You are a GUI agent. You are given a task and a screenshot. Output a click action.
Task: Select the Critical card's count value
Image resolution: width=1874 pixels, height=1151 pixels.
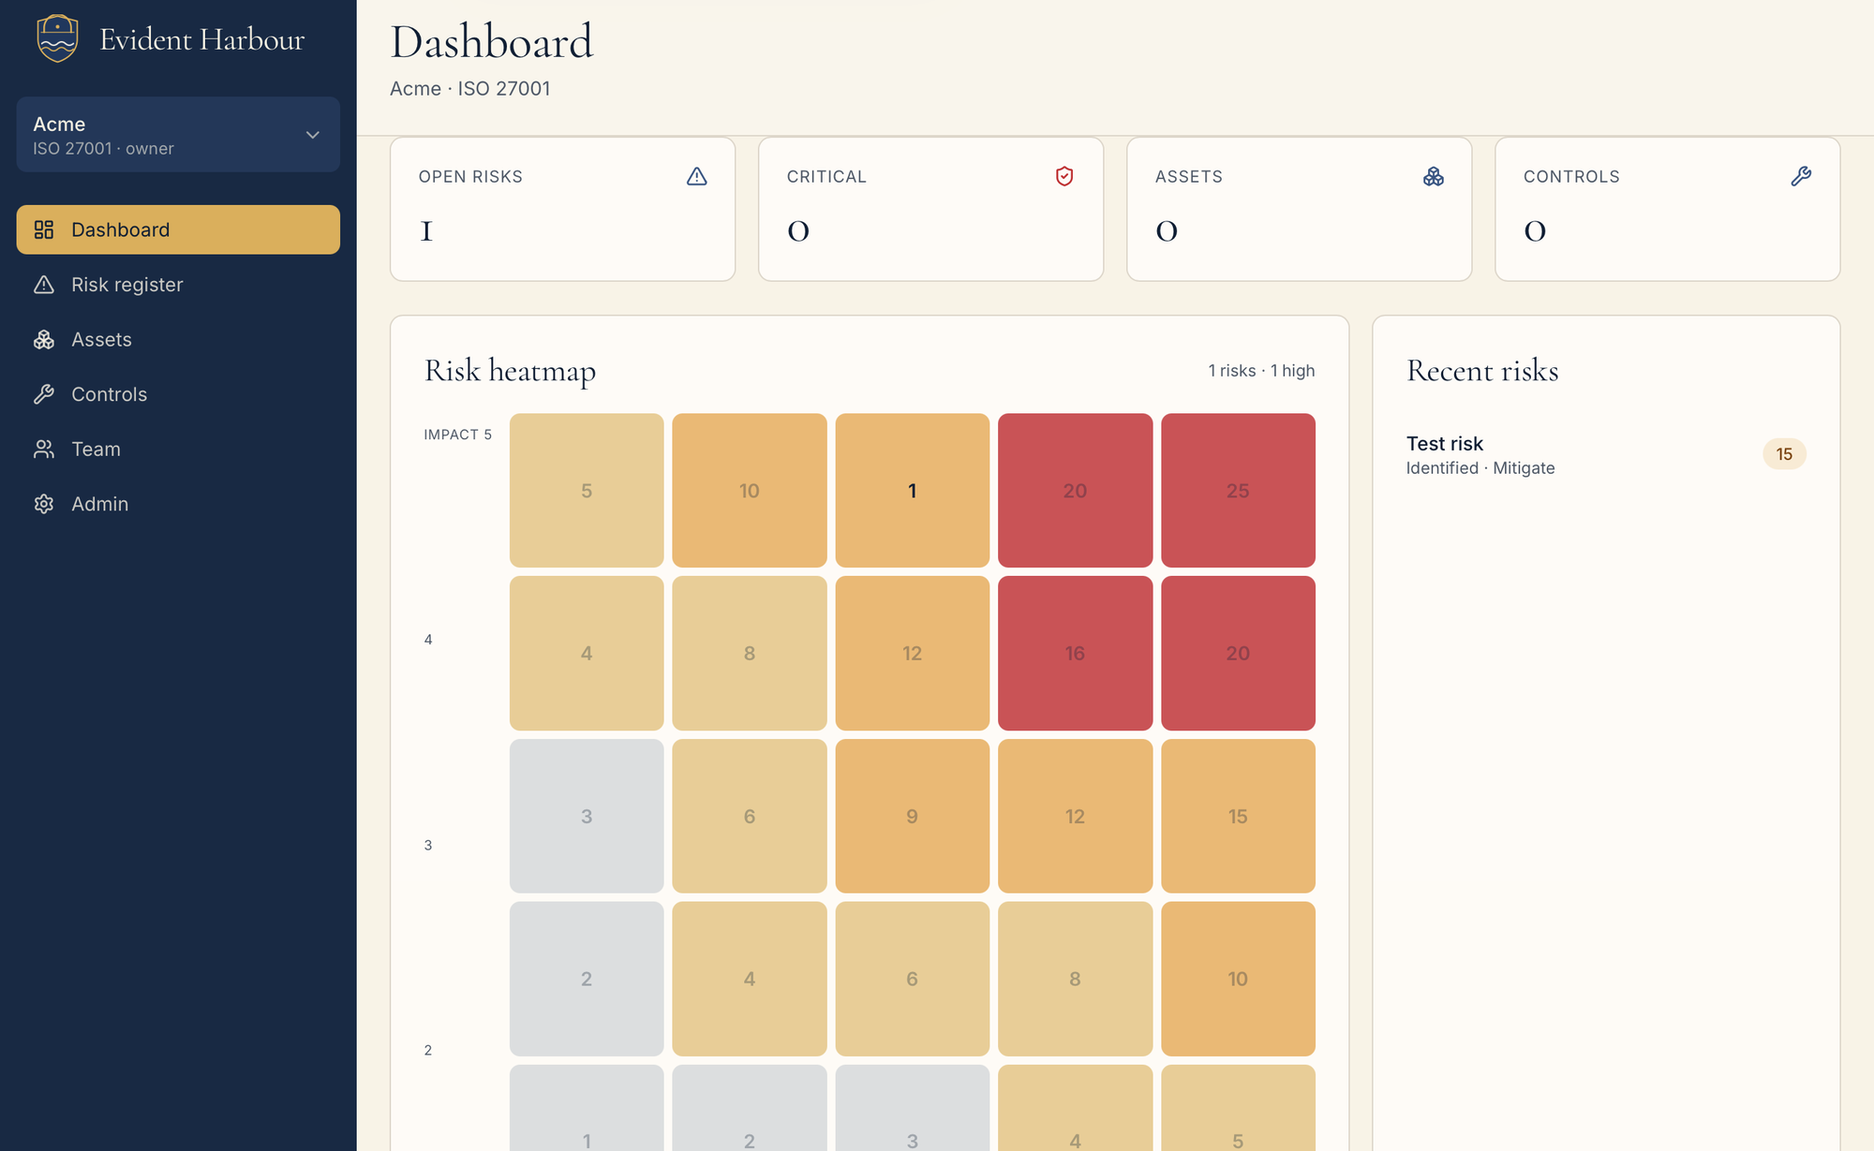[x=798, y=231]
